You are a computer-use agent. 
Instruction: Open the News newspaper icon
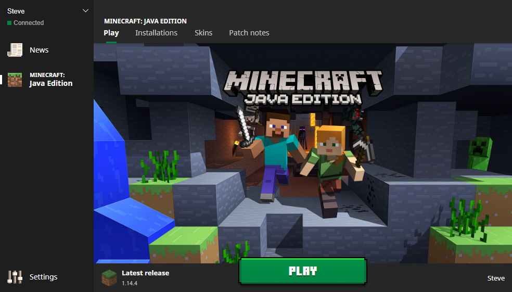[x=15, y=50]
